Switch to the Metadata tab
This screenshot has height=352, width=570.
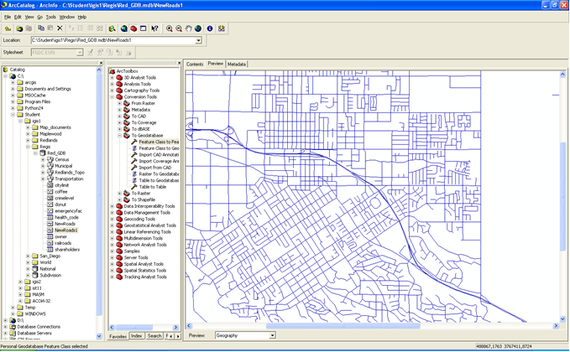(237, 64)
